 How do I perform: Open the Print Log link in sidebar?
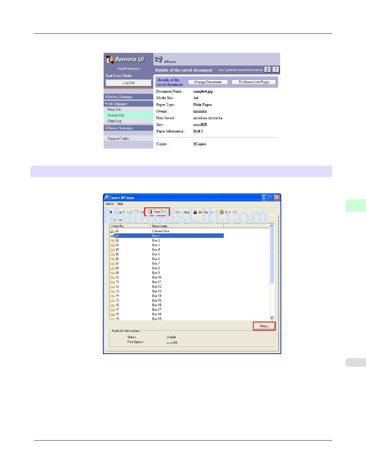114,121
